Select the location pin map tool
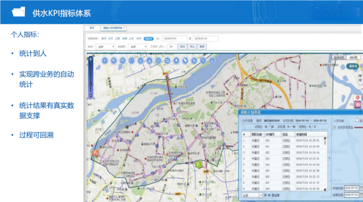This screenshot has height=202, width=363. (x=176, y=60)
